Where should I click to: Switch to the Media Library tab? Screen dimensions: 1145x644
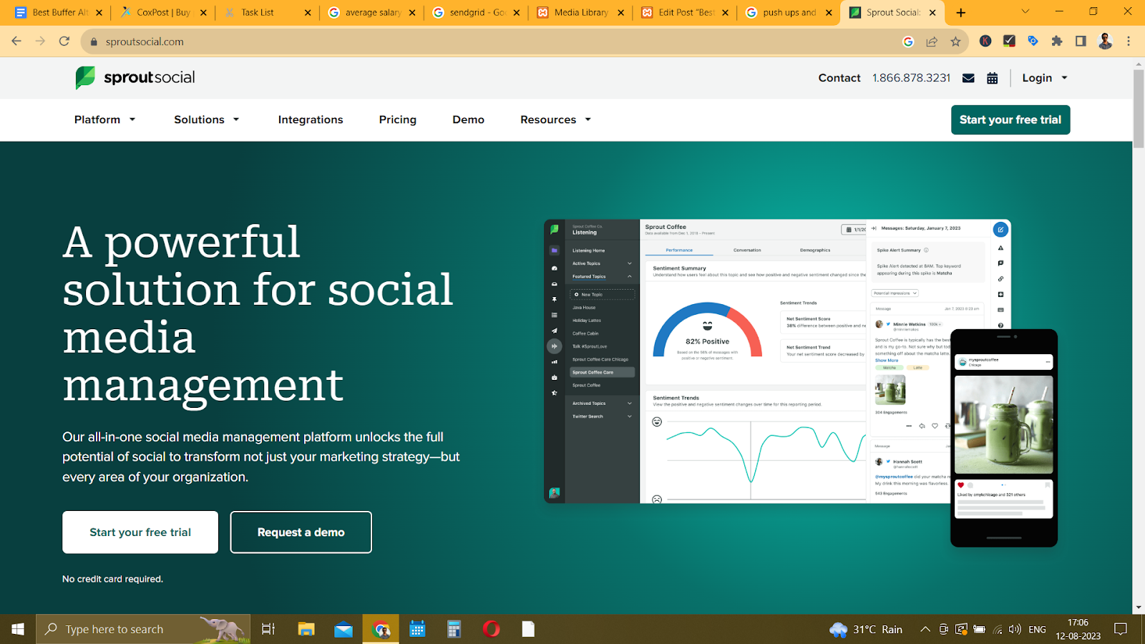pyautogui.click(x=580, y=12)
